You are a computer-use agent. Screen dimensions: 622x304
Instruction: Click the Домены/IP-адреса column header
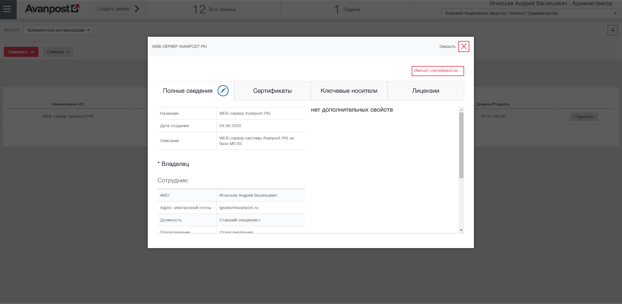(x=493, y=104)
